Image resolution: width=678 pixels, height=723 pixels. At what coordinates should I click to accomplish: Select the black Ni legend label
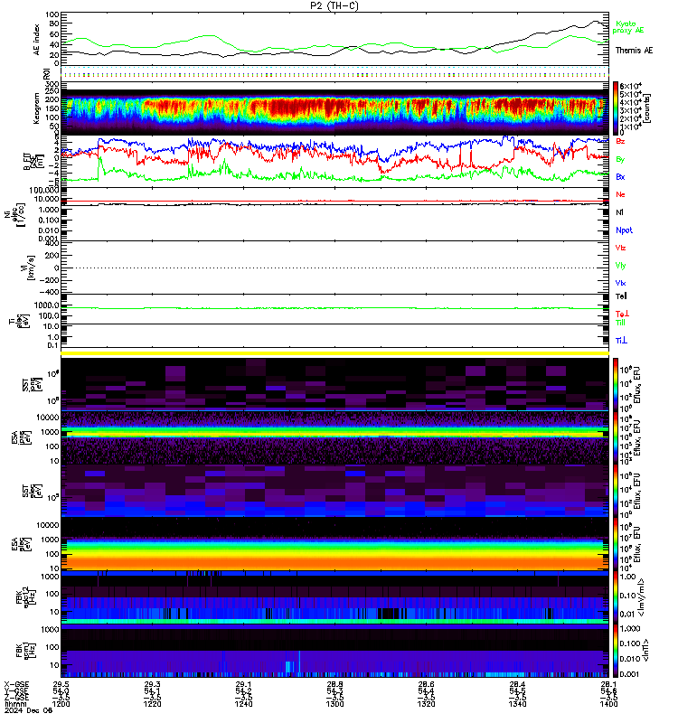click(x=619, y=212)
